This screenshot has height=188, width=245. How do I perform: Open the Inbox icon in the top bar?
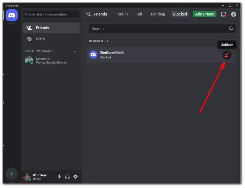tap(224, 14)
